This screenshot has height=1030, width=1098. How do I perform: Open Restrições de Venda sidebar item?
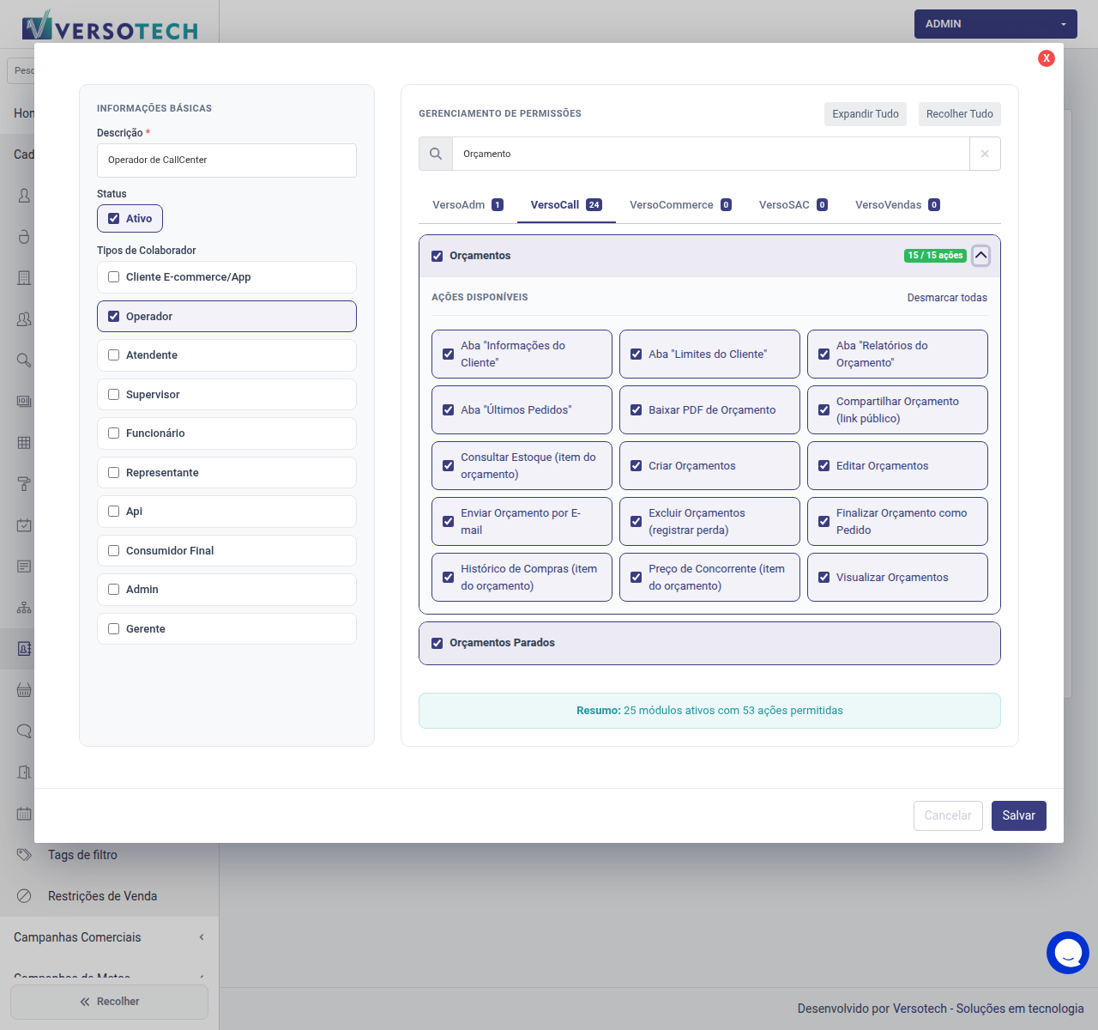coord(109,896)
